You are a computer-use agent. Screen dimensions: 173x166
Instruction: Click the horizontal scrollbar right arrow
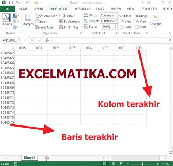tap(166, 158)
